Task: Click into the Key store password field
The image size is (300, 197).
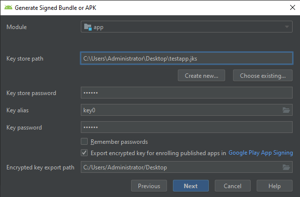Action: (186, 93)
